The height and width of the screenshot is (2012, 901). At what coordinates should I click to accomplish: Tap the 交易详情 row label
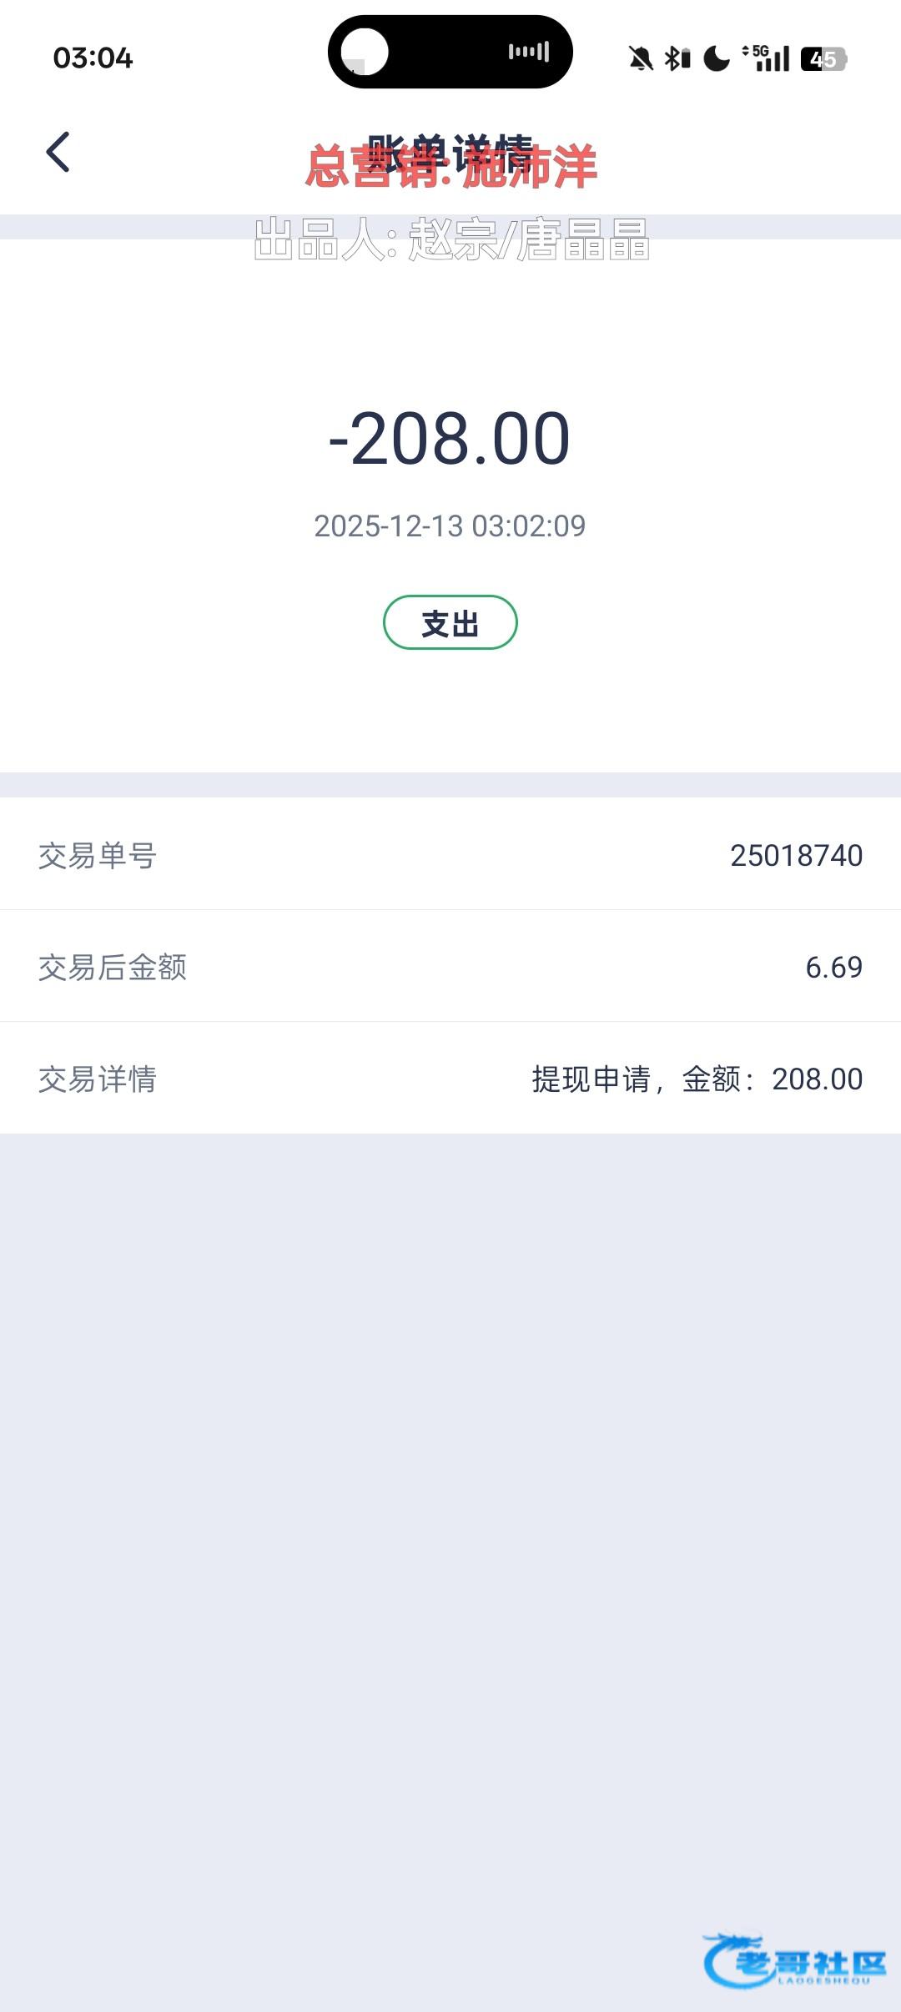[98, 1079]
